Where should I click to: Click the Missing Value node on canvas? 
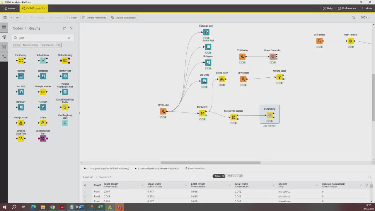[279, 77]
